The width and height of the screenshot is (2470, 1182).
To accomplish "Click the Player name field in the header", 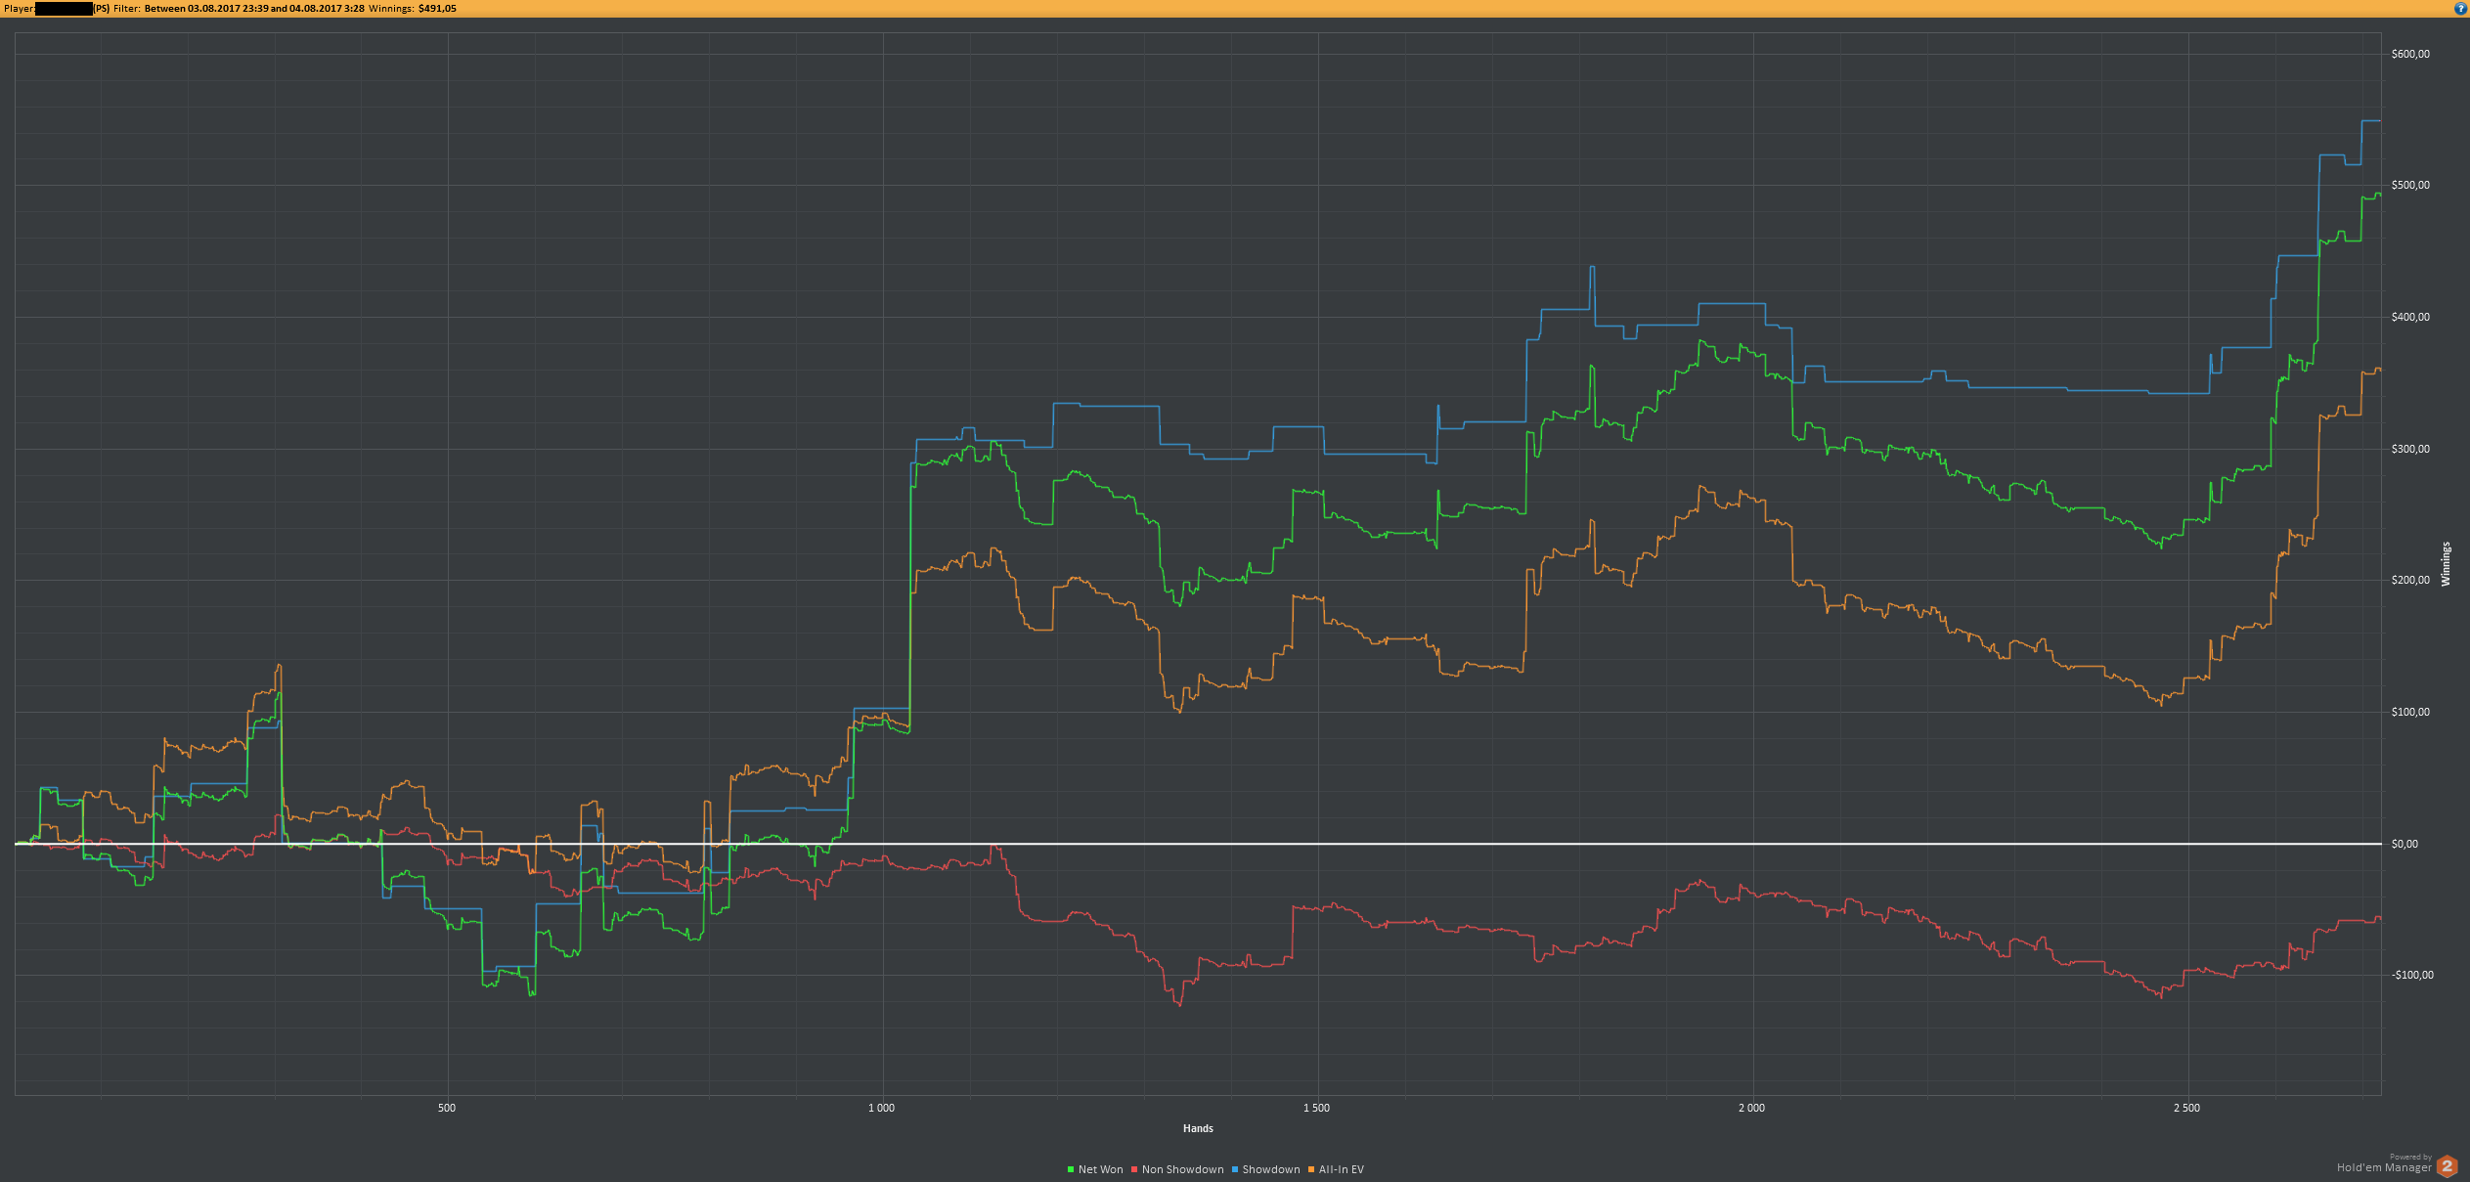I will (x=64, y=8).
